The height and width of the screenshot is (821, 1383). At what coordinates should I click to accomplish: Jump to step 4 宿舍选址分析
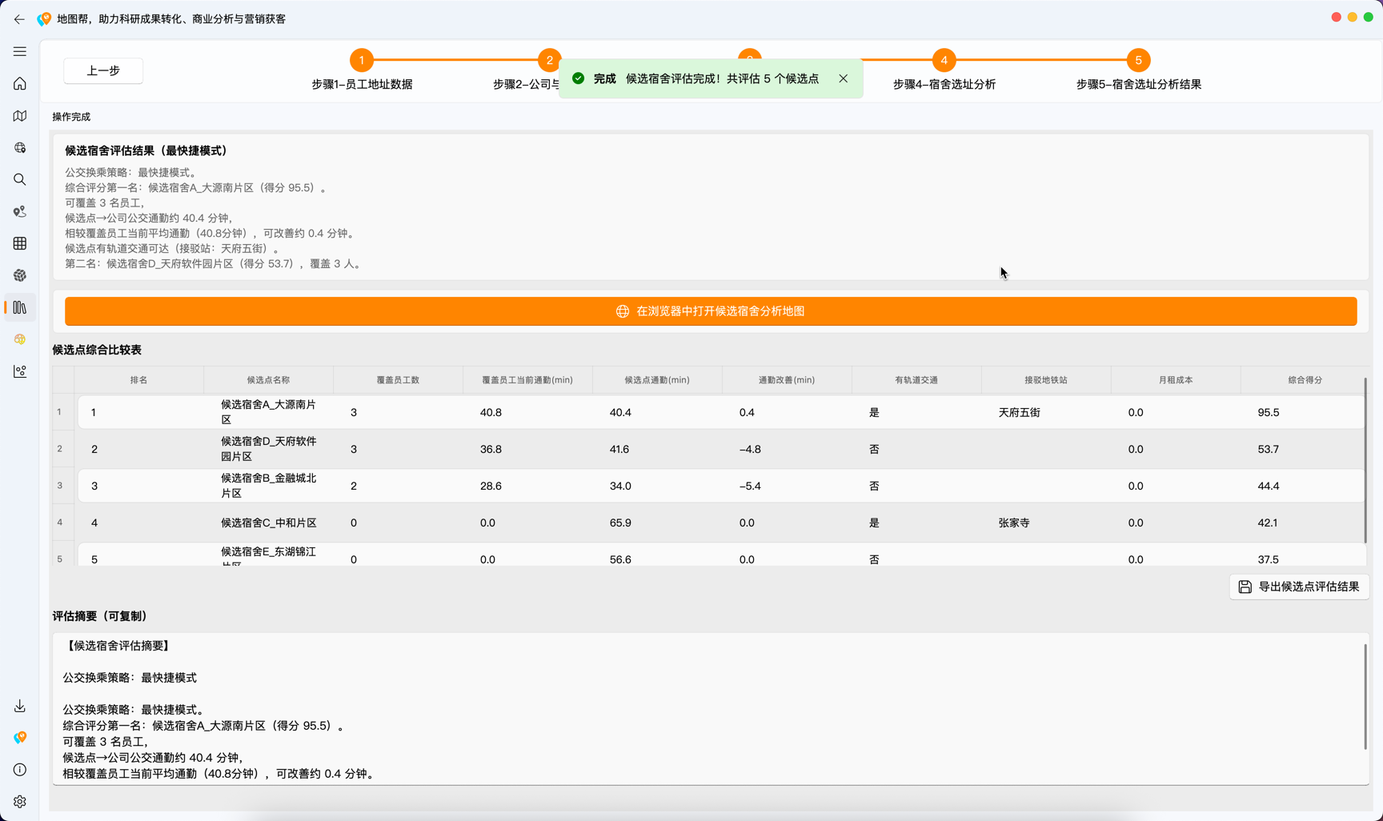coord(944,61)
